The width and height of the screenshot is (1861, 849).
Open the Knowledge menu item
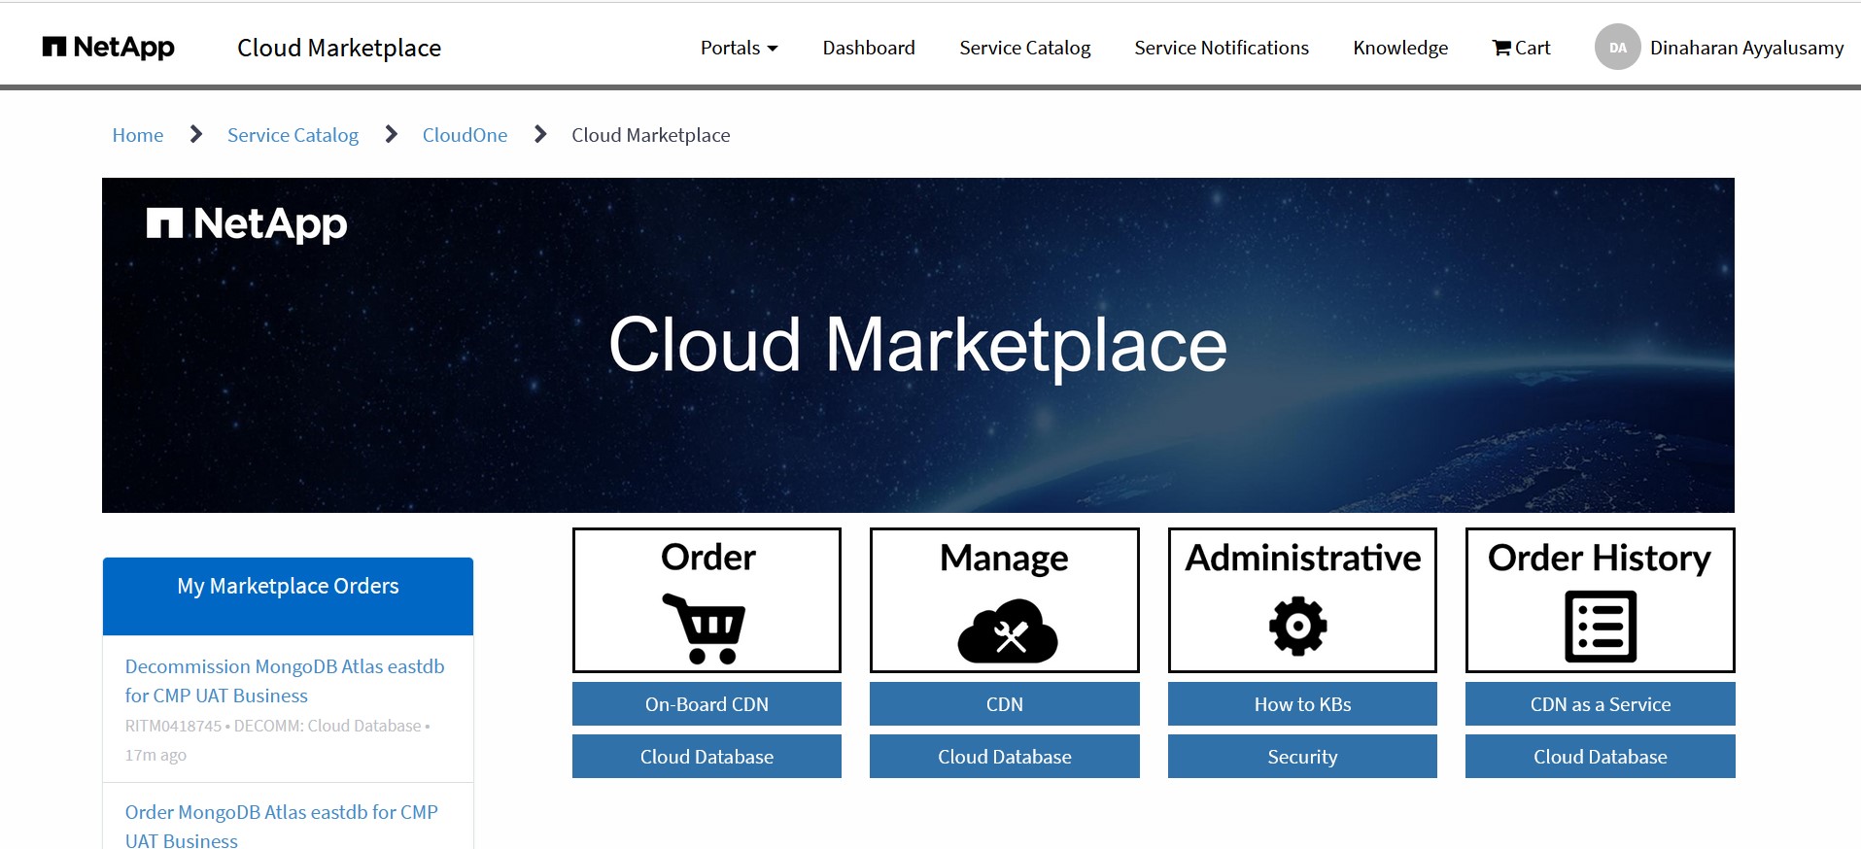[x=1400, y=48]
